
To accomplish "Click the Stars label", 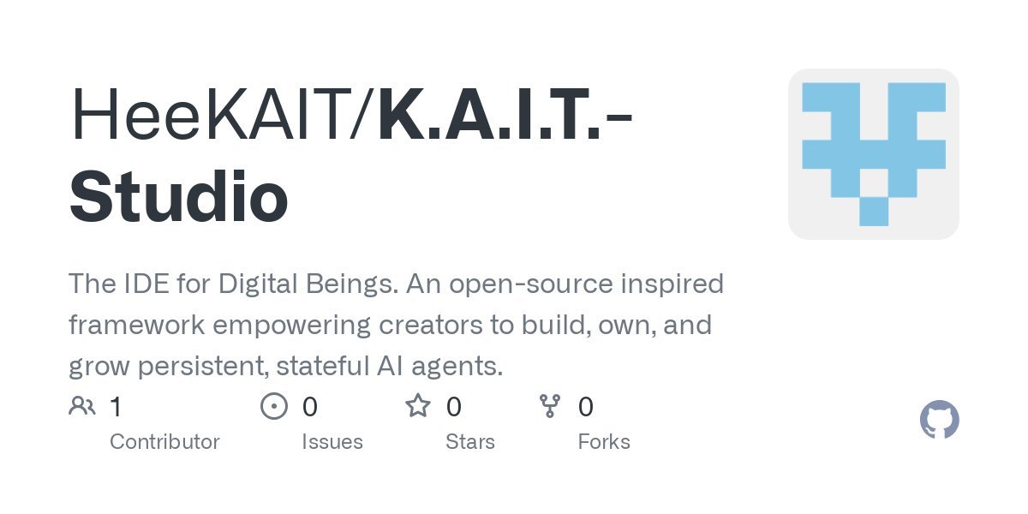I will pos(469,442).
